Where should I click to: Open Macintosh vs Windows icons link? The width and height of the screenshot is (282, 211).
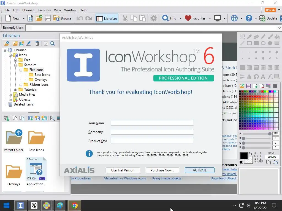tap(125, 178)
